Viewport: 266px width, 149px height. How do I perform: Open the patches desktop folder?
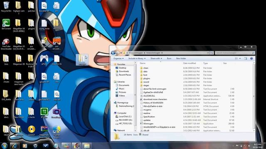coord(31,7)
